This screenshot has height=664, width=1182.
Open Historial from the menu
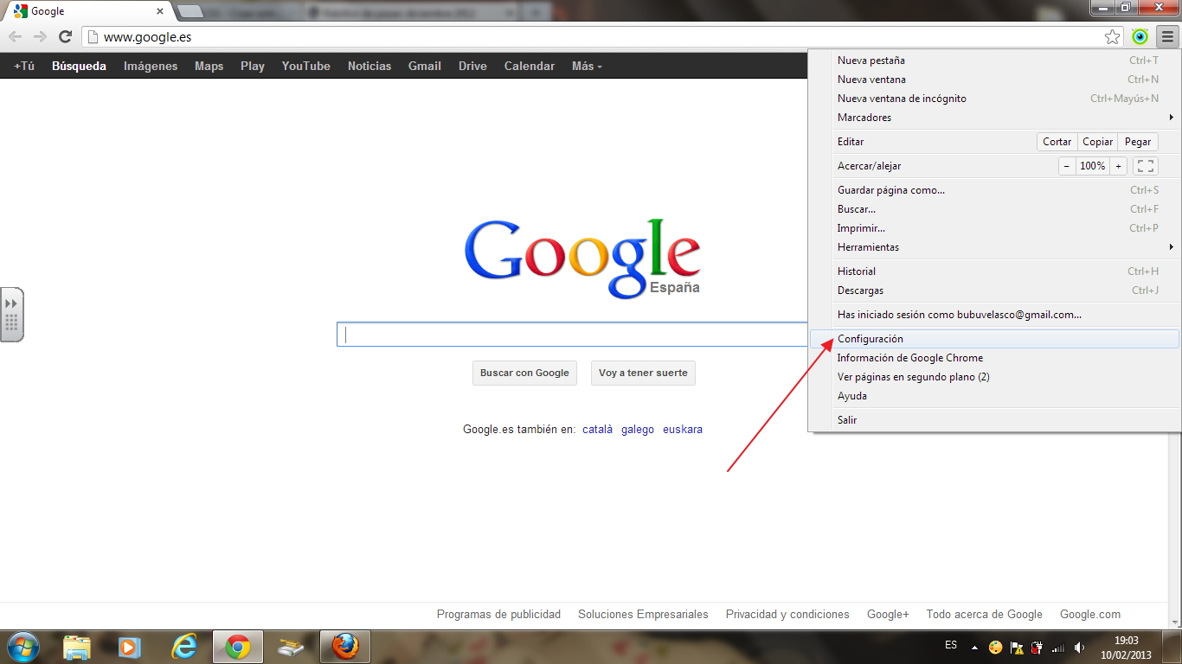(994, 271)
